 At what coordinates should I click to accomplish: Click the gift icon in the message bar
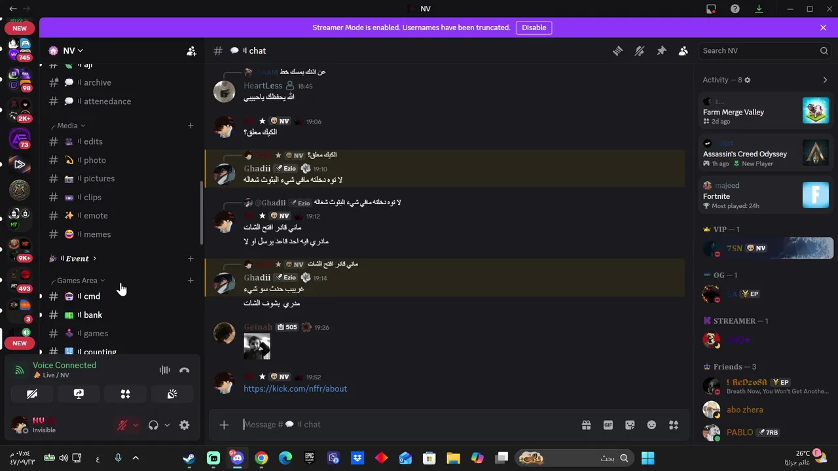click(586, 425)
